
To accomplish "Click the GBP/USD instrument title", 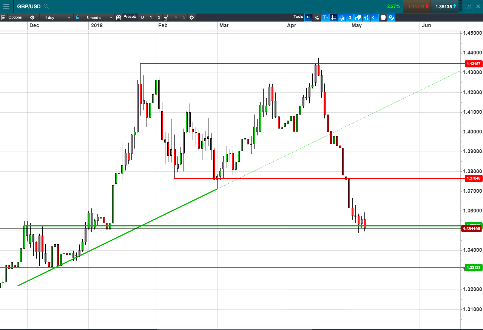I will (29, 6).
